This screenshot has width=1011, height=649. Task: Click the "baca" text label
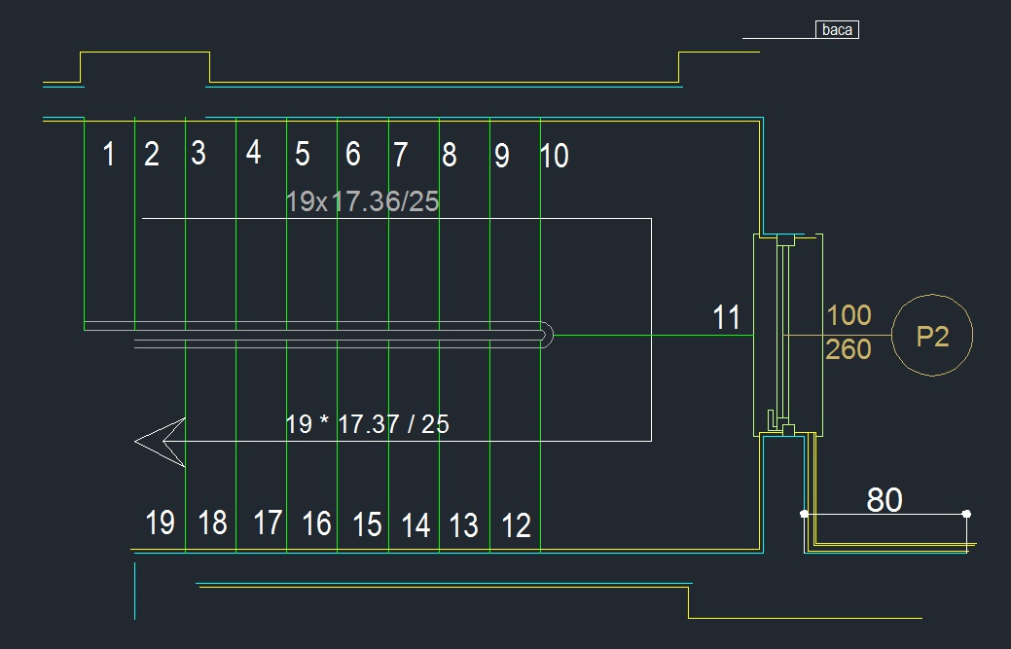(x=837, y=29)
